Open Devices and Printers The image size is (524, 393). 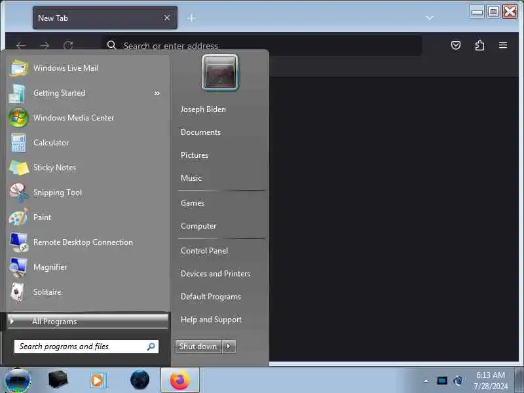pos(215,274)
